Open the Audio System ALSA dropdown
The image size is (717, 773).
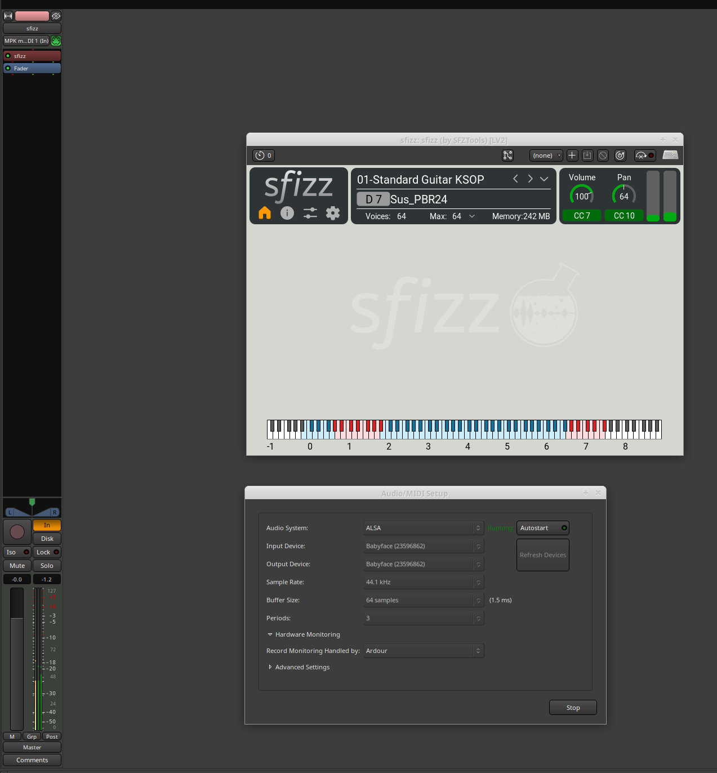[x=424, y=528]
